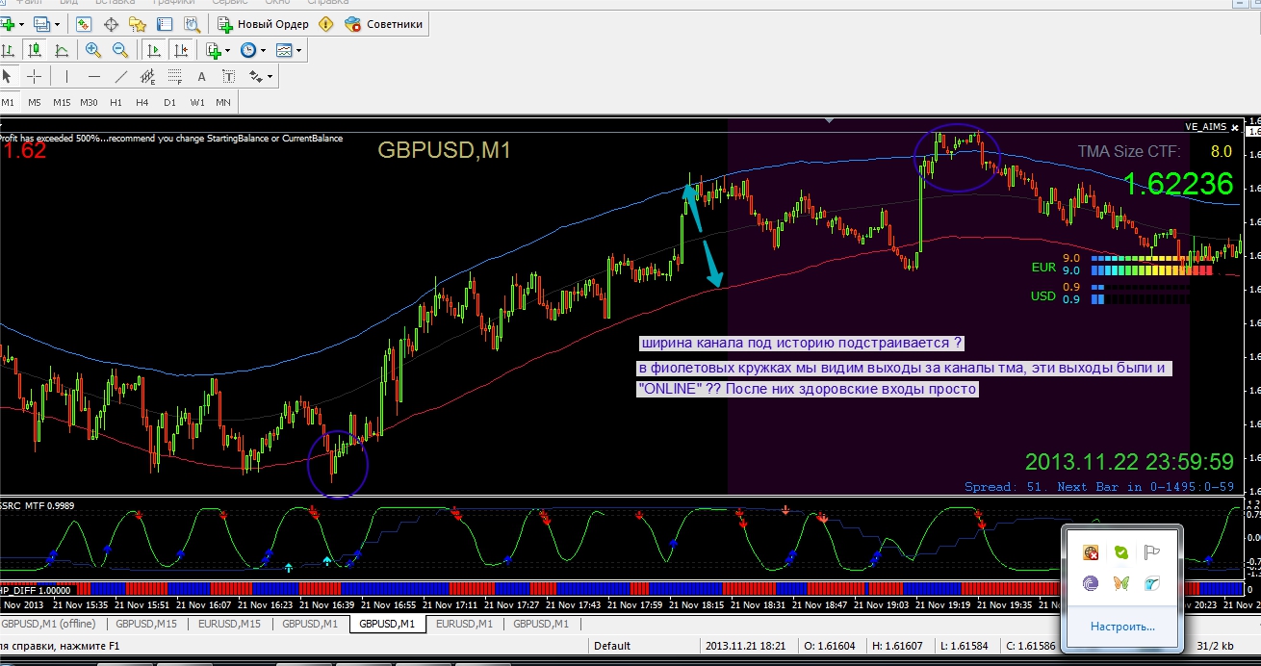Screen dimensions: 1261x666
Task: Switch timeframe to D1
Action: coord(169,102)
